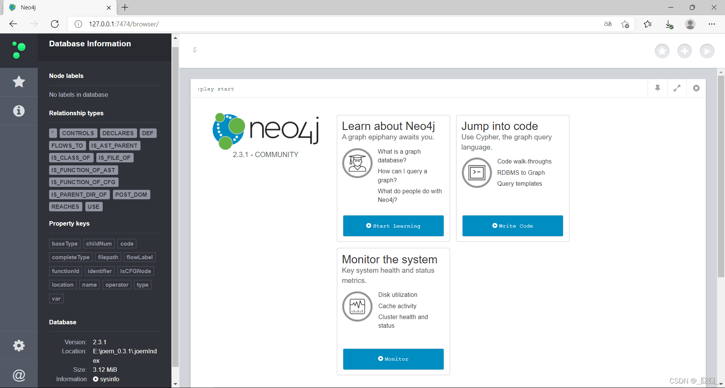This screenshot has width=725, height=388.
Task: Select the CONTROLS relationship type
Action: pos(78,133)
